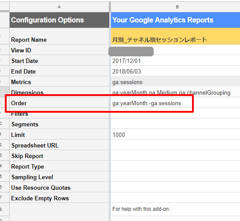
Task: Select the End Date value 2018/06/03
Action: click(175, 71)
